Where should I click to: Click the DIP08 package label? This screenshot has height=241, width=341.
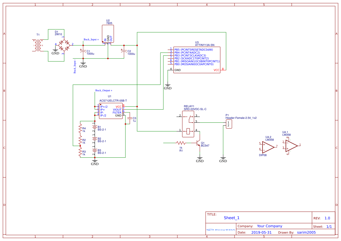[263, 155]
